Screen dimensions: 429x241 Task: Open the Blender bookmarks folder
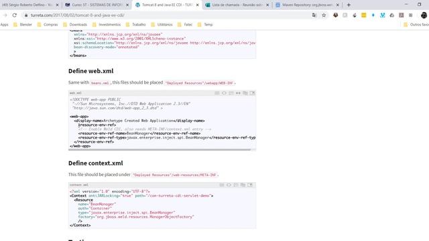point(23,25)
